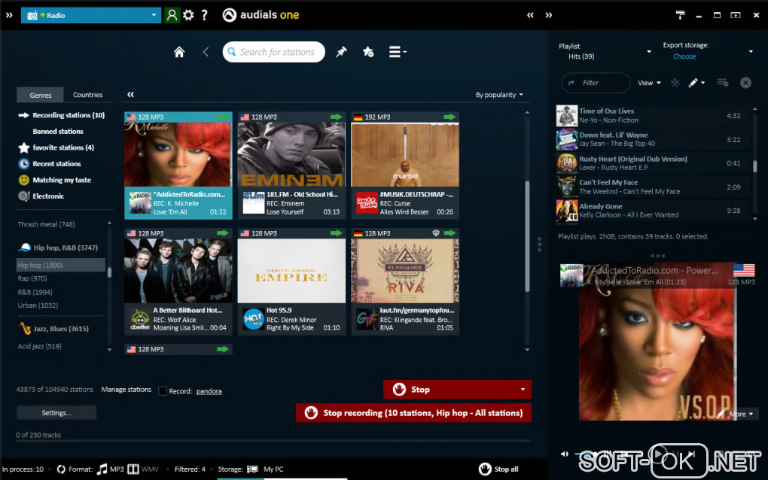Open the hamburger list menu
The image size is (768, 480).
point(398,52)
